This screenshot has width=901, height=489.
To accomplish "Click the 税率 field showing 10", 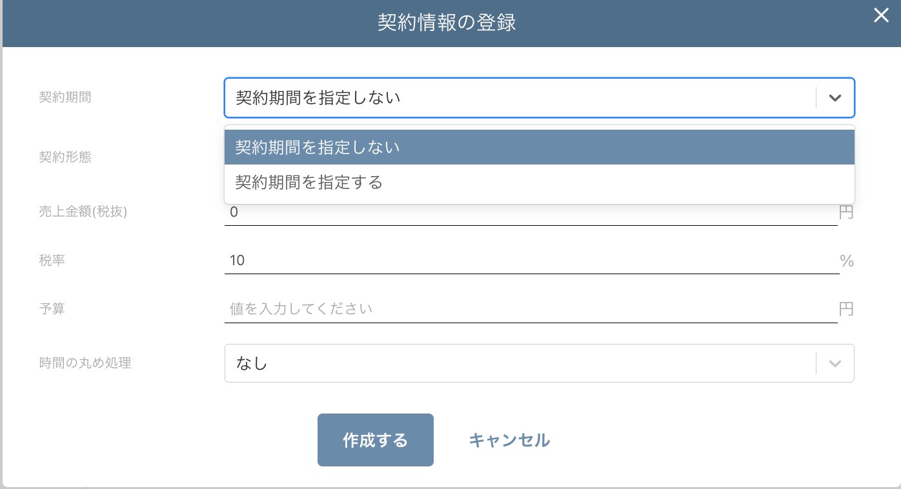I will click(x=452, y=260).
